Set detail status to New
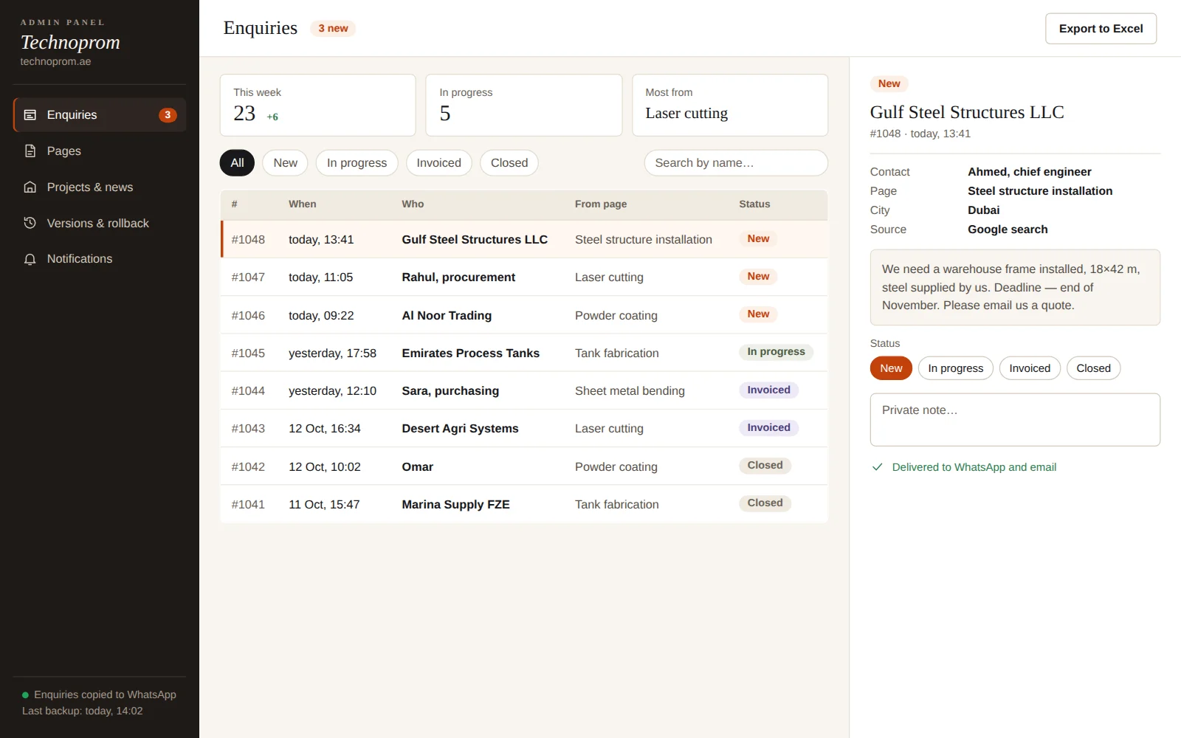Image resolution: width=1181 pixels, height=738 pixels. pos(891,368)
